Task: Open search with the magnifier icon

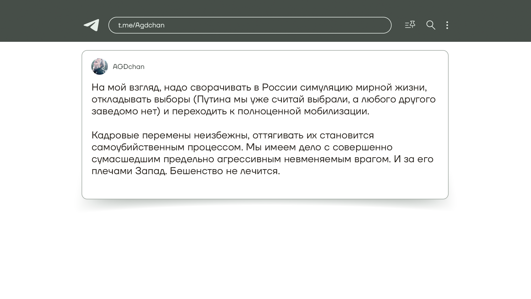Action: pos(431,25)
